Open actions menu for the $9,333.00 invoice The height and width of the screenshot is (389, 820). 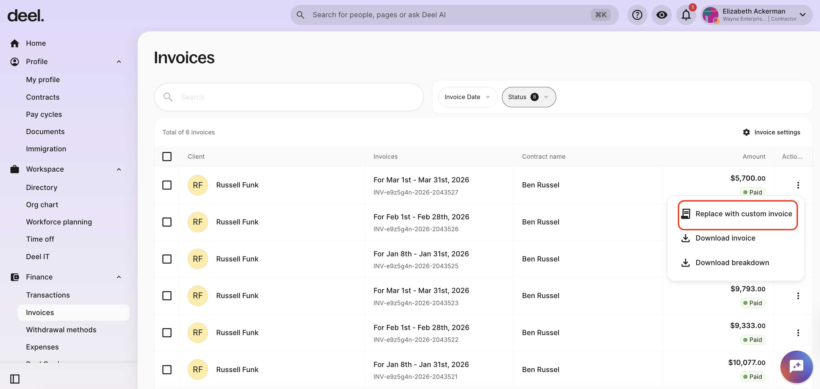(x=798, y=333)
